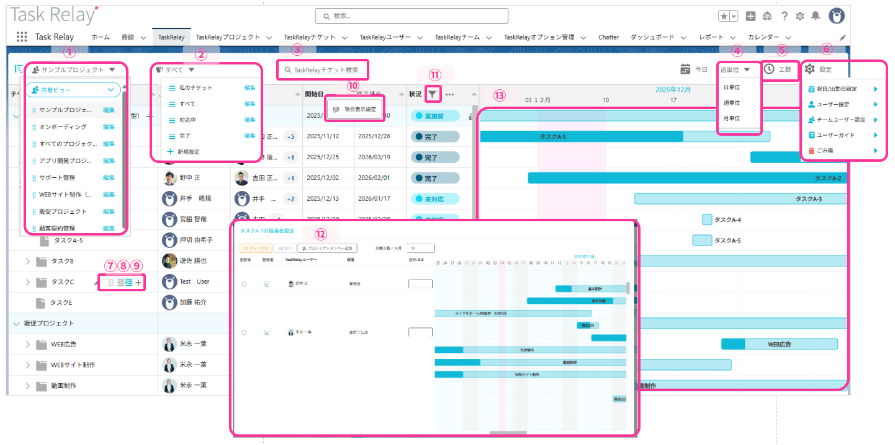Click the trash icon of ごみ箱
This screenshot has width=895, height=445.
811,151
